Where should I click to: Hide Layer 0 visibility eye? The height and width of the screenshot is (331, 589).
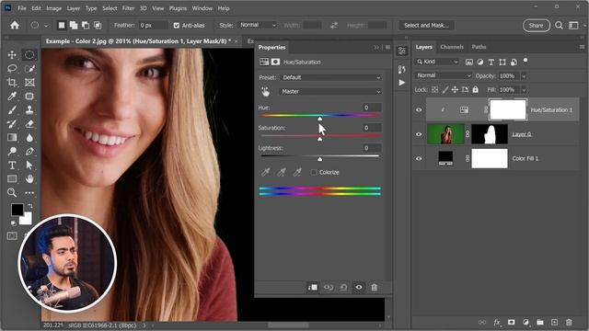[419, 134]
